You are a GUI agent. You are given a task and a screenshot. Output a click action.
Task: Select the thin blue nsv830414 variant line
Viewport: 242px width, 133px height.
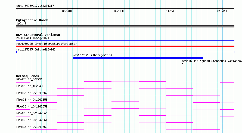click(x=125, y=40)
